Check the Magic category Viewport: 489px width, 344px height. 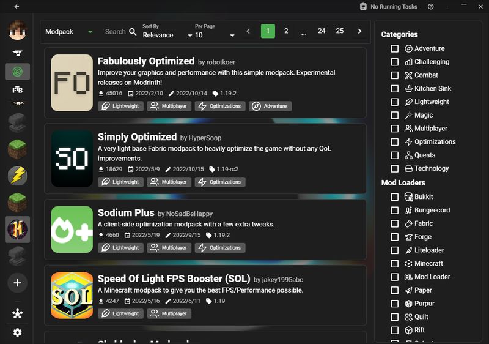pos(394,115)
